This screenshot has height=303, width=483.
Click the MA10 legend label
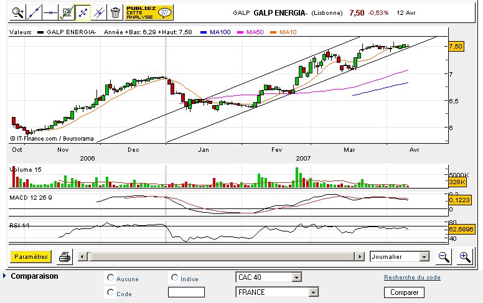288,32
